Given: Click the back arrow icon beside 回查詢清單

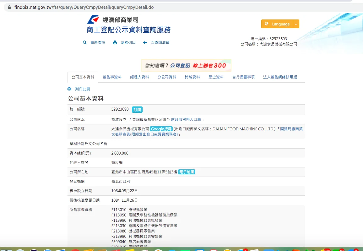Looking at the screenshot, I should pos(145,42).
